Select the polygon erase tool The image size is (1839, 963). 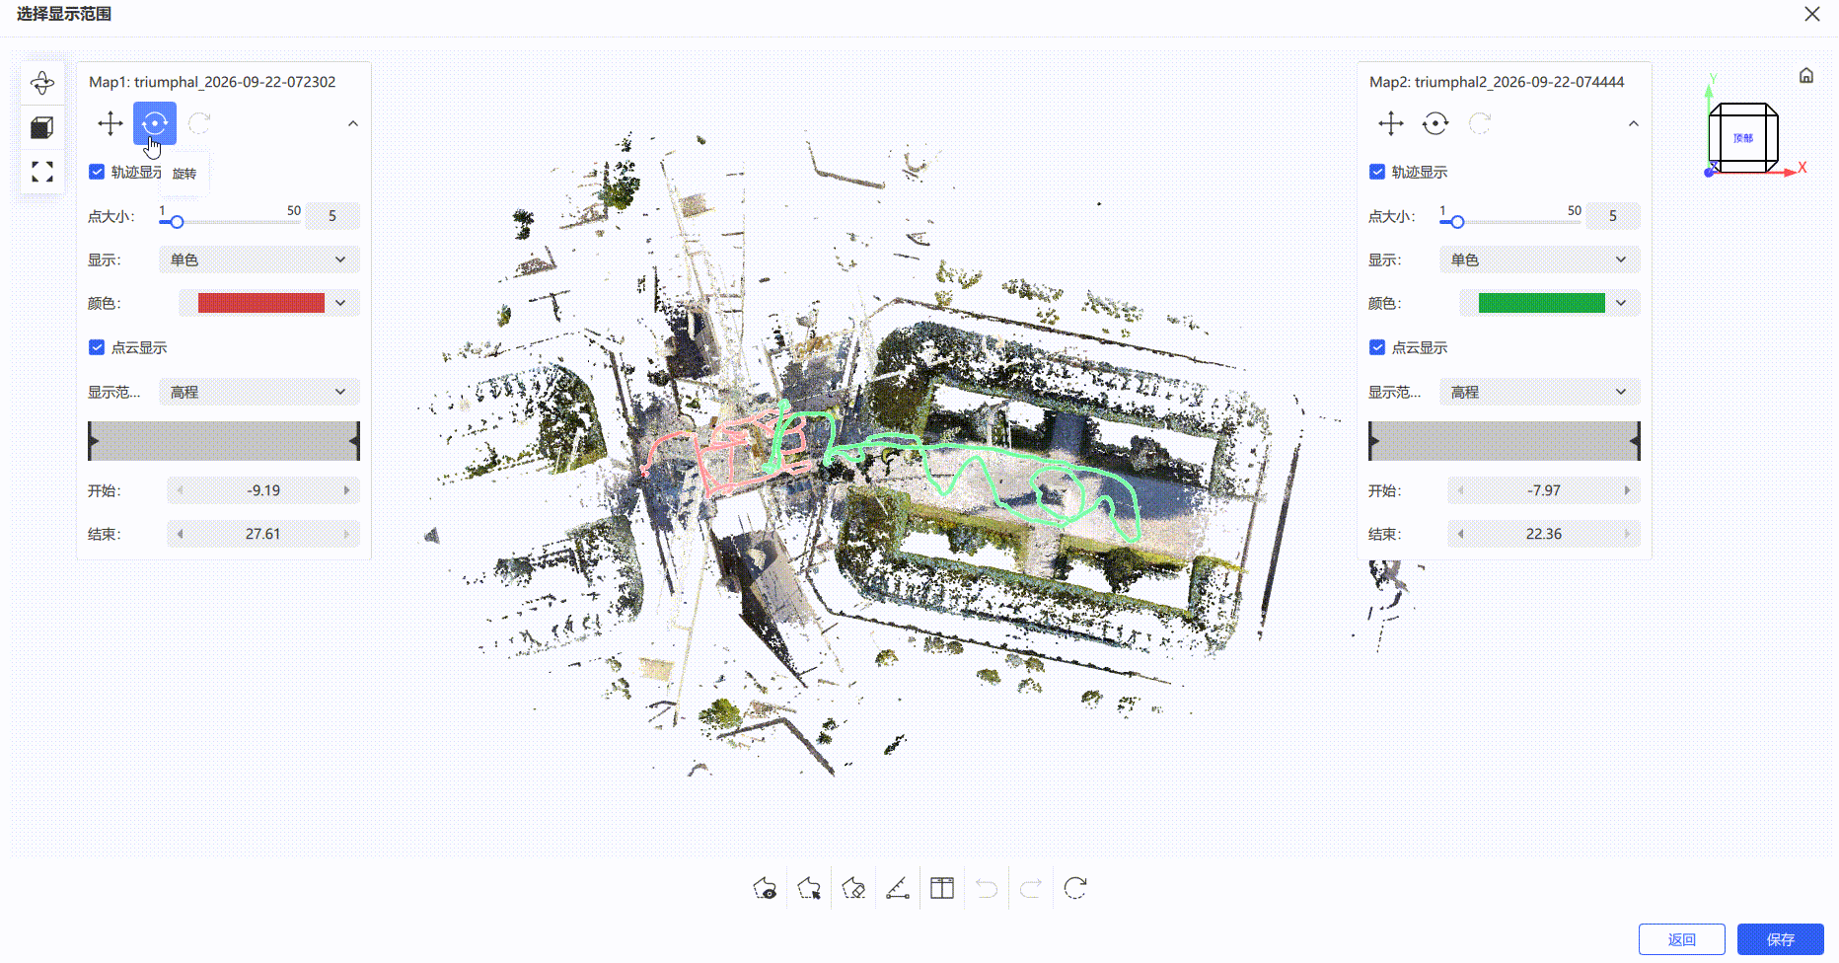click(853, 888)
